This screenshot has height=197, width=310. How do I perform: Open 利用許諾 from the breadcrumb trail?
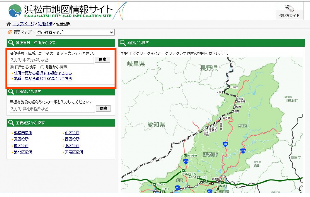pos(45,24)
